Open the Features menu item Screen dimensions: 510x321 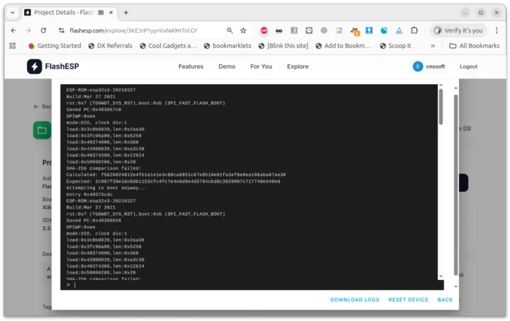pos(191,66)
